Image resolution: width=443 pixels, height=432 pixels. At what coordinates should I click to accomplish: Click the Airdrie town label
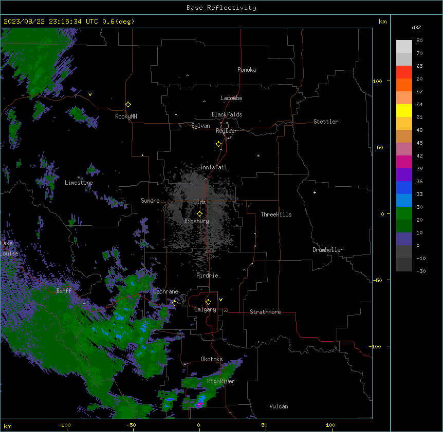208,276
